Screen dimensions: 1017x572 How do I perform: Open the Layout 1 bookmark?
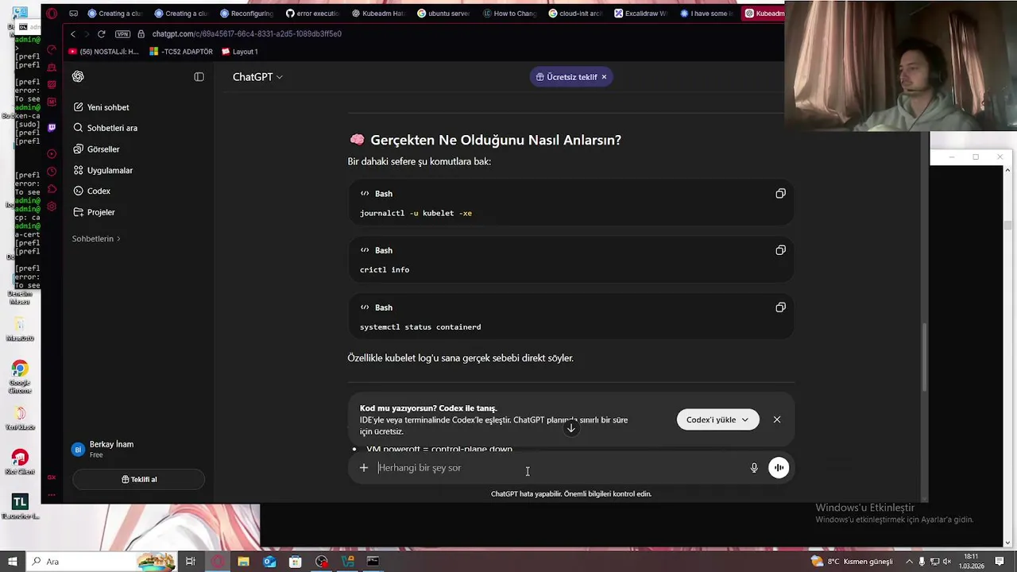pos(240,52)
